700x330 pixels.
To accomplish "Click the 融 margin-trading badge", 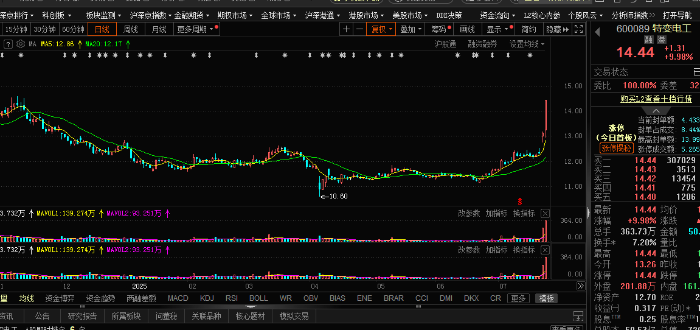I will (x=648, y=40).
